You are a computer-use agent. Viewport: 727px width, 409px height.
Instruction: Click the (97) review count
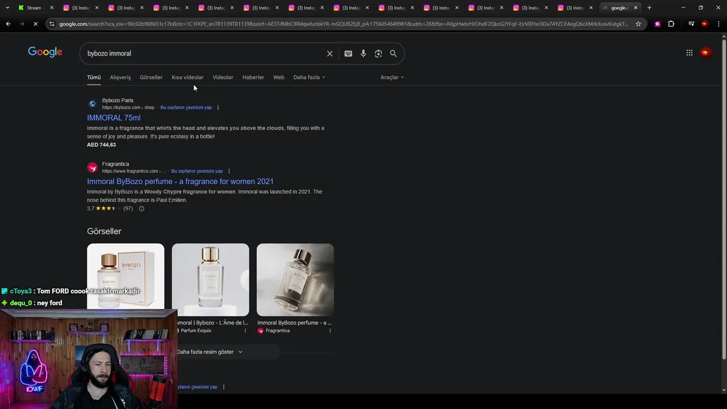(x=128, y=208)
